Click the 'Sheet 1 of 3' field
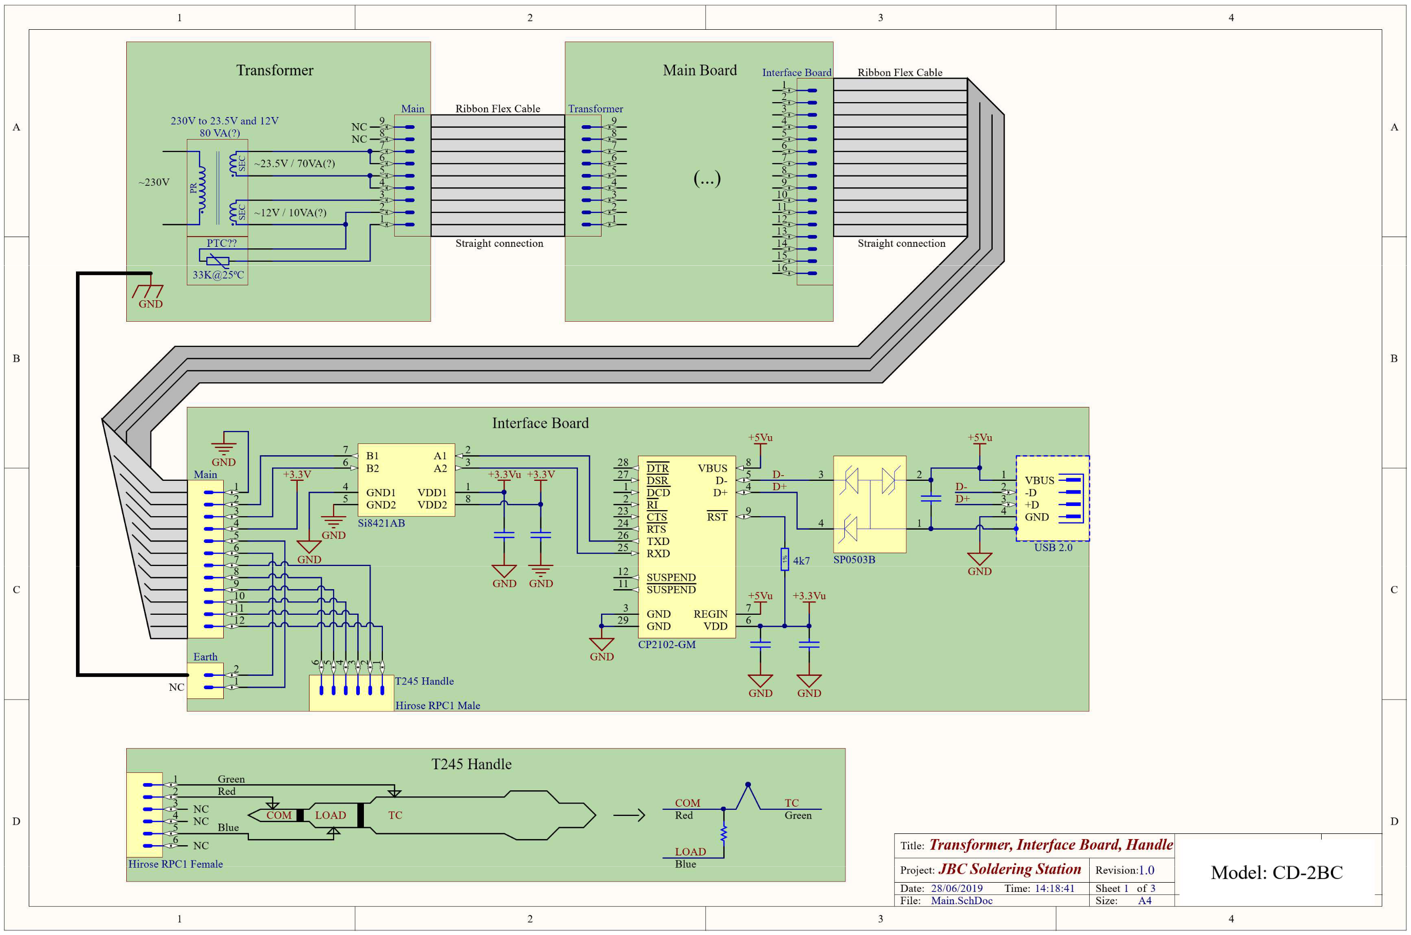Image resolution: width=1411 pixels, height=935 pixels. pyautogui.click(x=1125, y=888)
